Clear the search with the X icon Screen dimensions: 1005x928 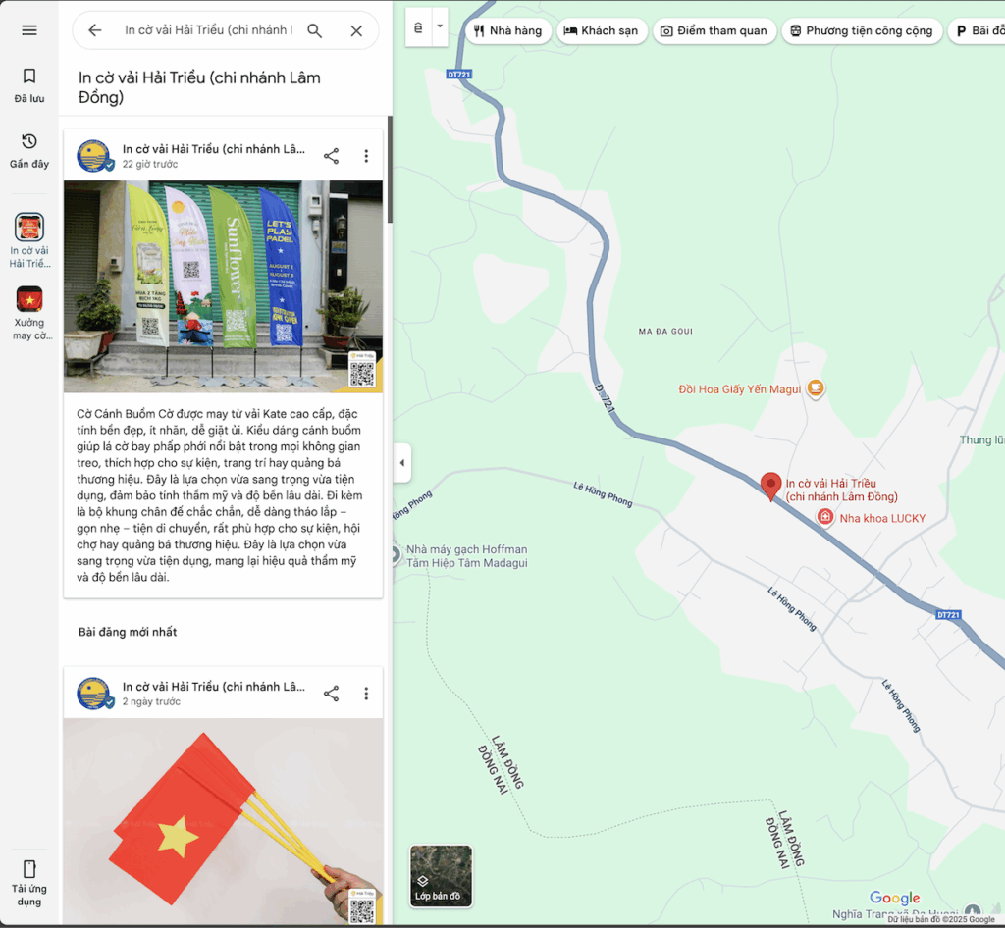coord(356,30)
